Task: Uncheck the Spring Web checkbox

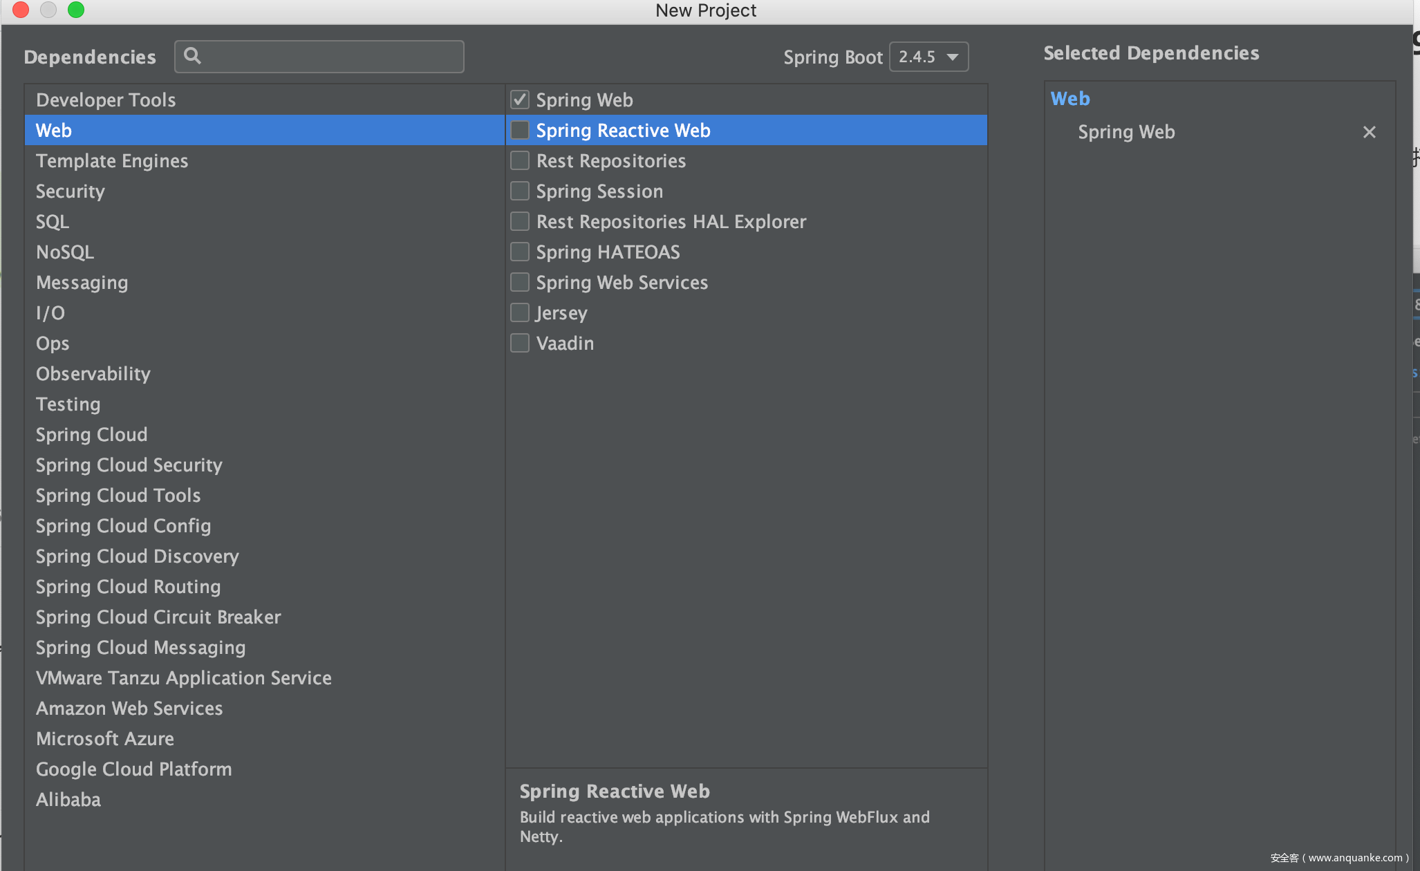Action: 520,100
